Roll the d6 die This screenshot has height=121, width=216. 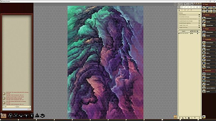pyautogui.click(x=32, y=116)
